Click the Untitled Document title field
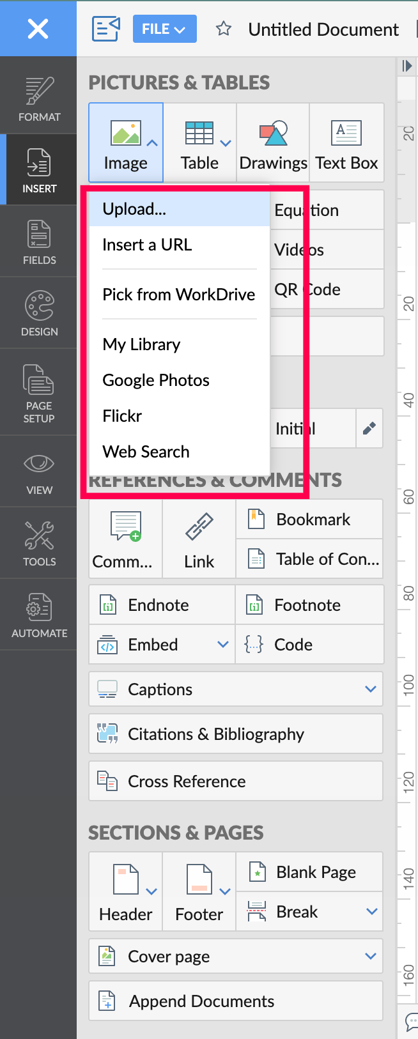 323,29
